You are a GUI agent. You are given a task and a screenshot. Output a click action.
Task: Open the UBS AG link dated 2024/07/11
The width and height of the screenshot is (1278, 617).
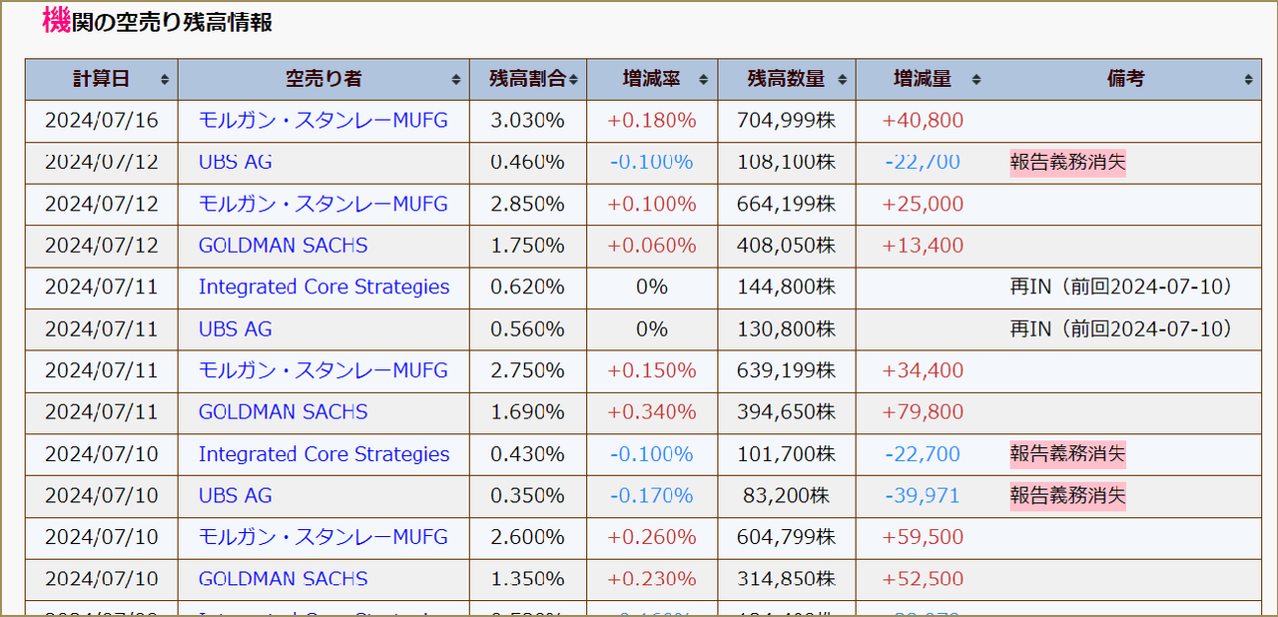[x=235, y=328]
